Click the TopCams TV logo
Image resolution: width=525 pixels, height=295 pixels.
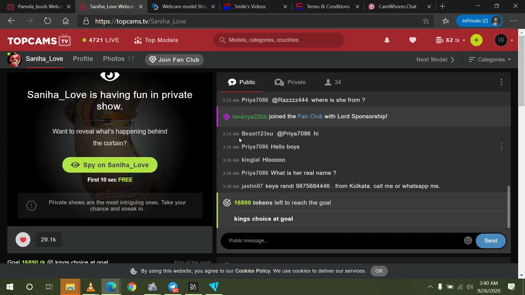click(39, 40)
